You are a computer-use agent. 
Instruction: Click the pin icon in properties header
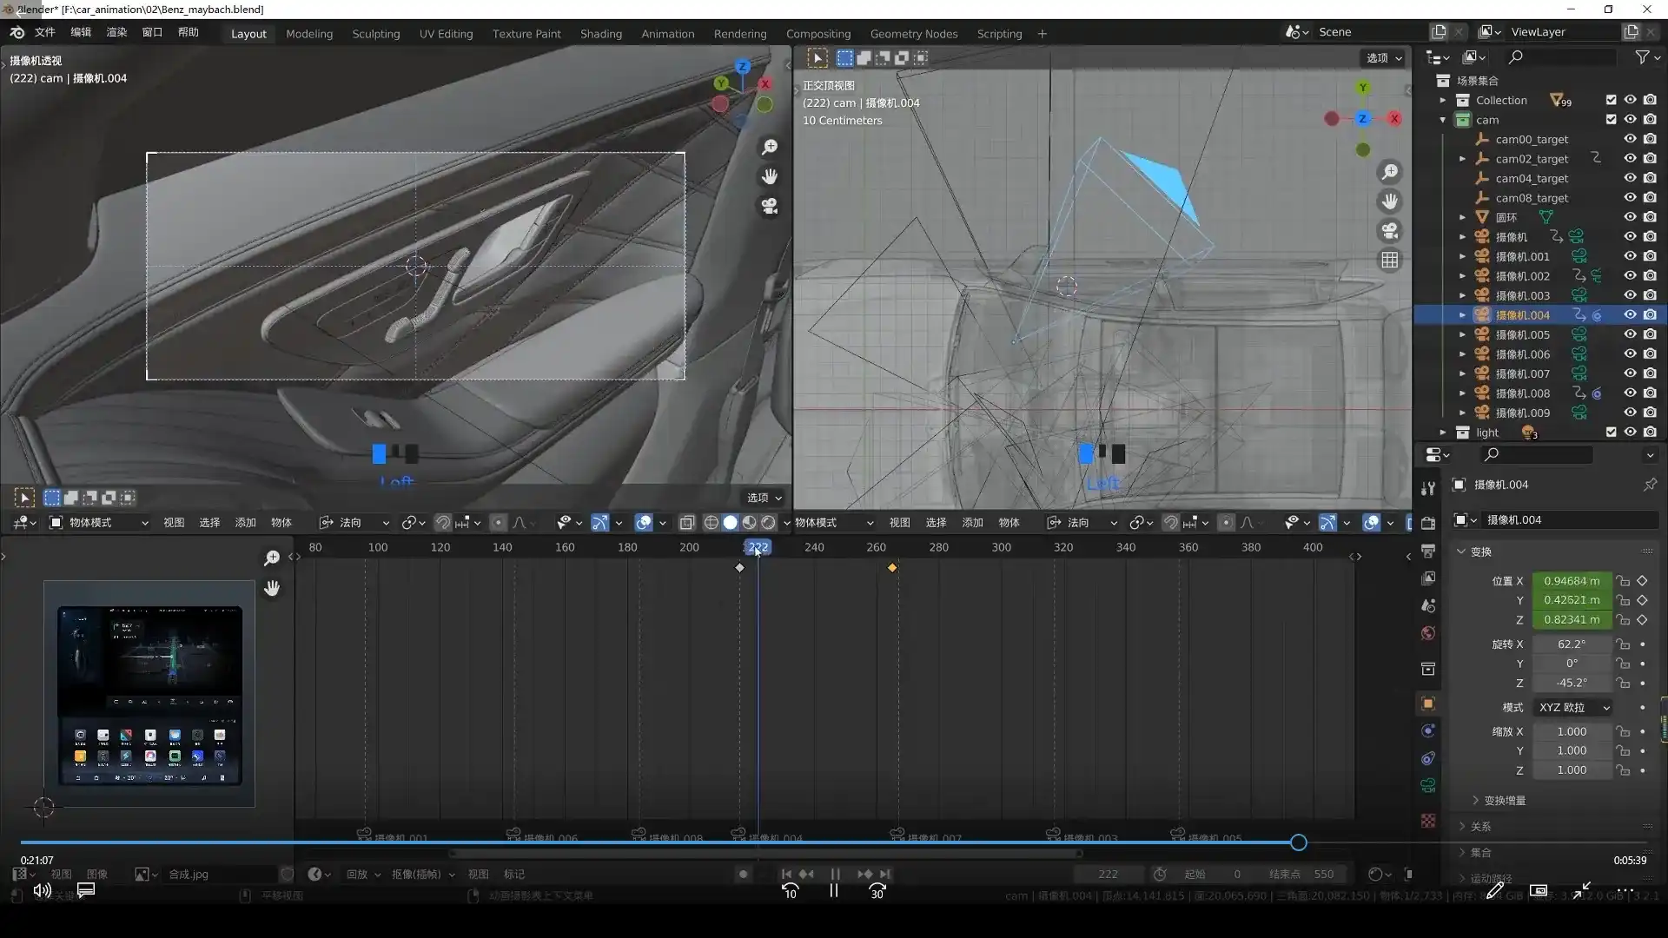(x=1650, y=485)
